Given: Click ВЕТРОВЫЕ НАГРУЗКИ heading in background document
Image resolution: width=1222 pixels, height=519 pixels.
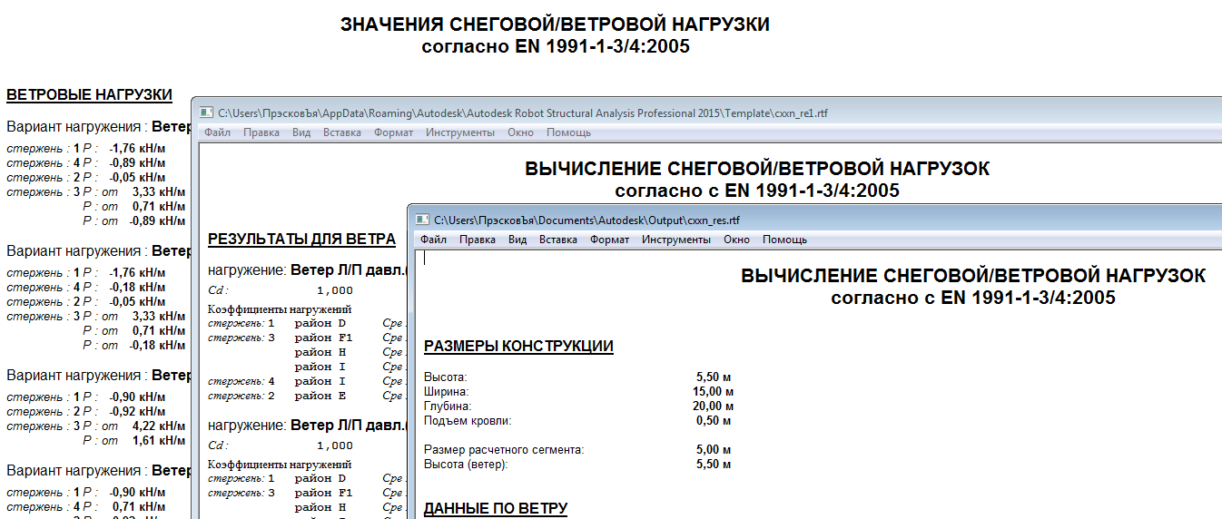Looking at the screenshot, I should click(x=89, y=94).
